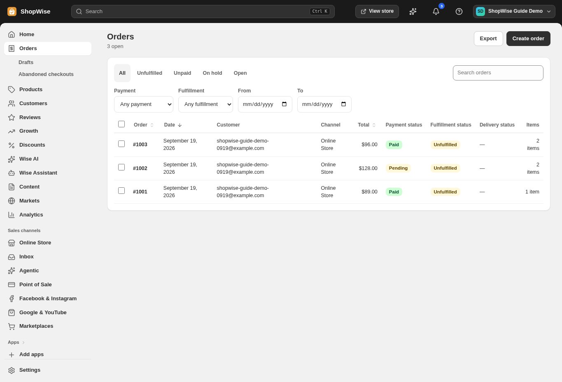Click the Search orders field
This screenshot has width=562, height=382.
498,73
